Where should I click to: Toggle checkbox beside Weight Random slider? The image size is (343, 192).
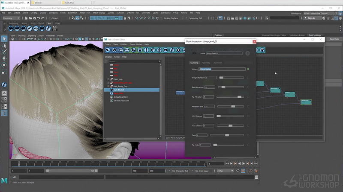(248, 78)
